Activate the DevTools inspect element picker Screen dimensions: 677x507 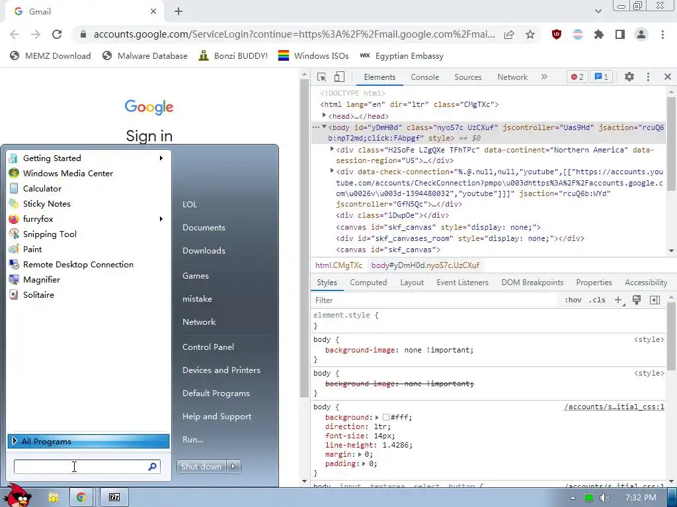(x=322, y=77)
